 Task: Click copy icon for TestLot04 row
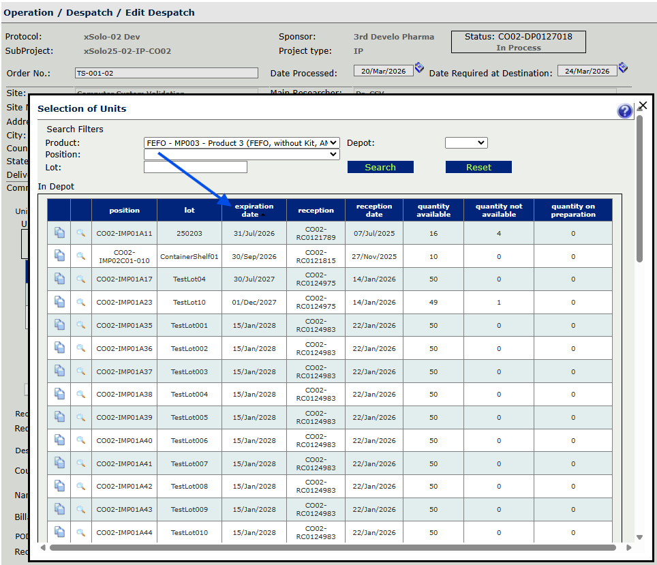[x=59, y=279]
